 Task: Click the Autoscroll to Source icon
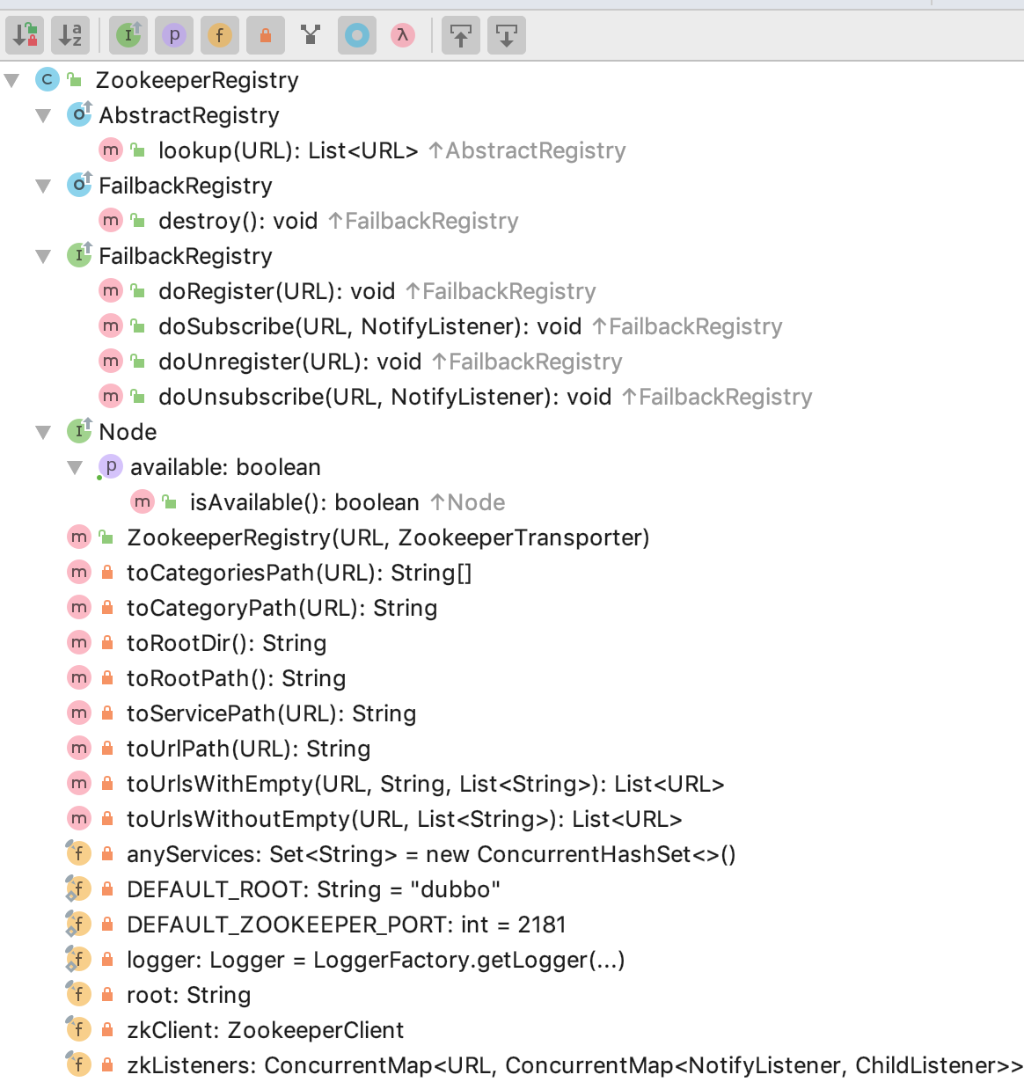coord(461,35)
